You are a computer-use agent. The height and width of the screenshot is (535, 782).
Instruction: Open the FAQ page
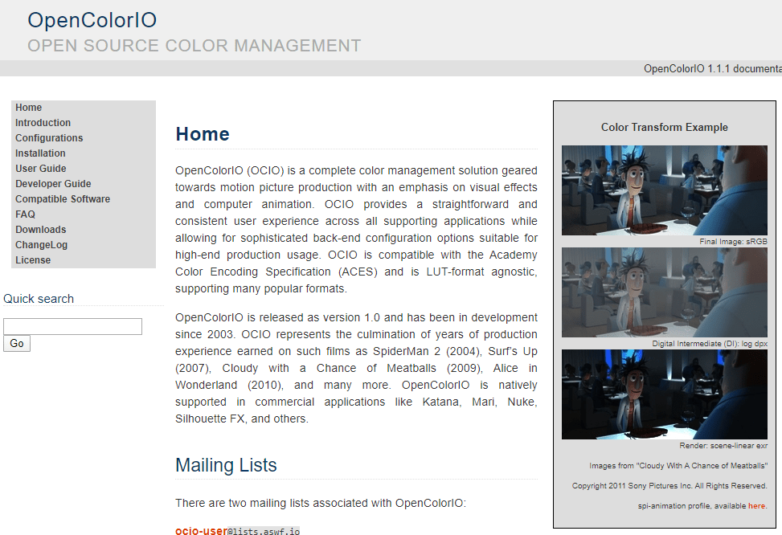(x=25, y=214)
